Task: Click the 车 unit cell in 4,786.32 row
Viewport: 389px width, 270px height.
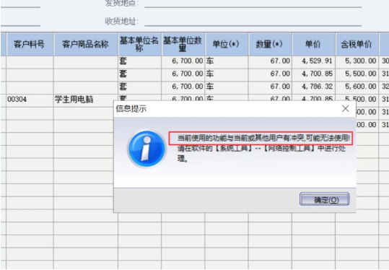Action: coord(227,87)
